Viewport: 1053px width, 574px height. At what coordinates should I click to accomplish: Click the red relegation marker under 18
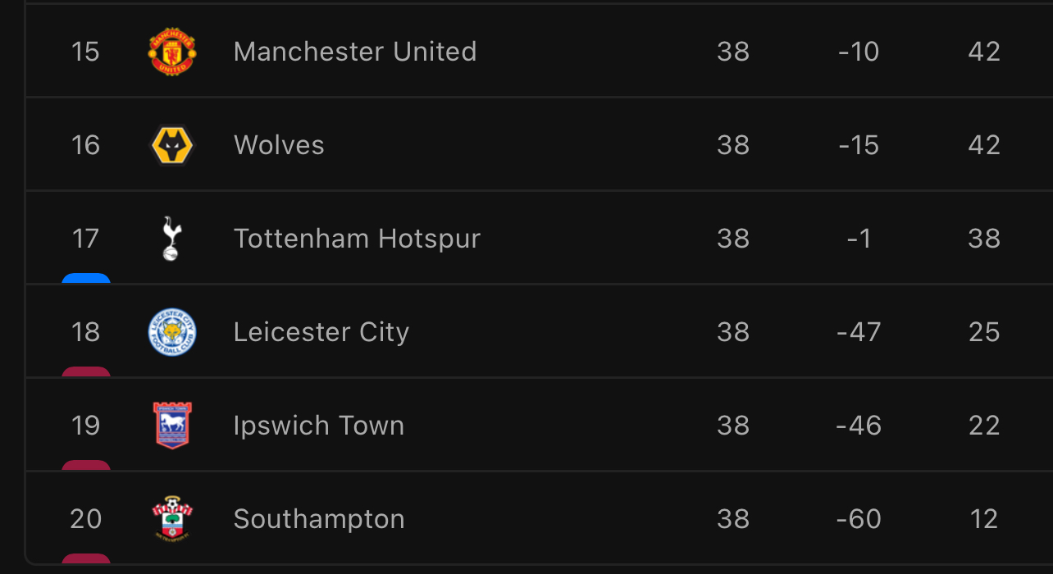pos(86,372)
